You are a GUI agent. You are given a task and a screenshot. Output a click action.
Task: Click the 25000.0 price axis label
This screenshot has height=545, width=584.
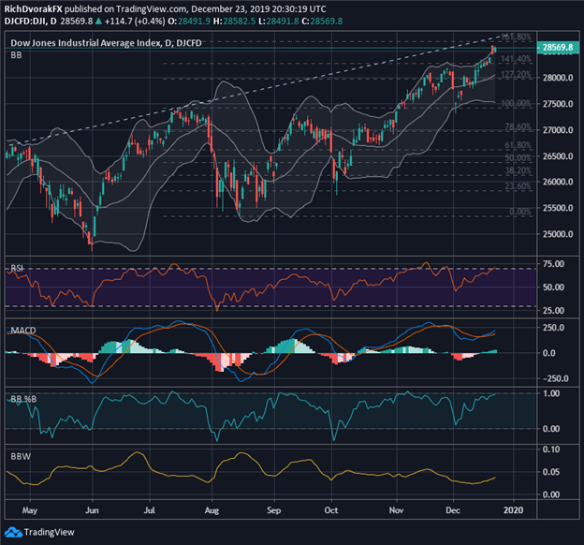point(558,234)
